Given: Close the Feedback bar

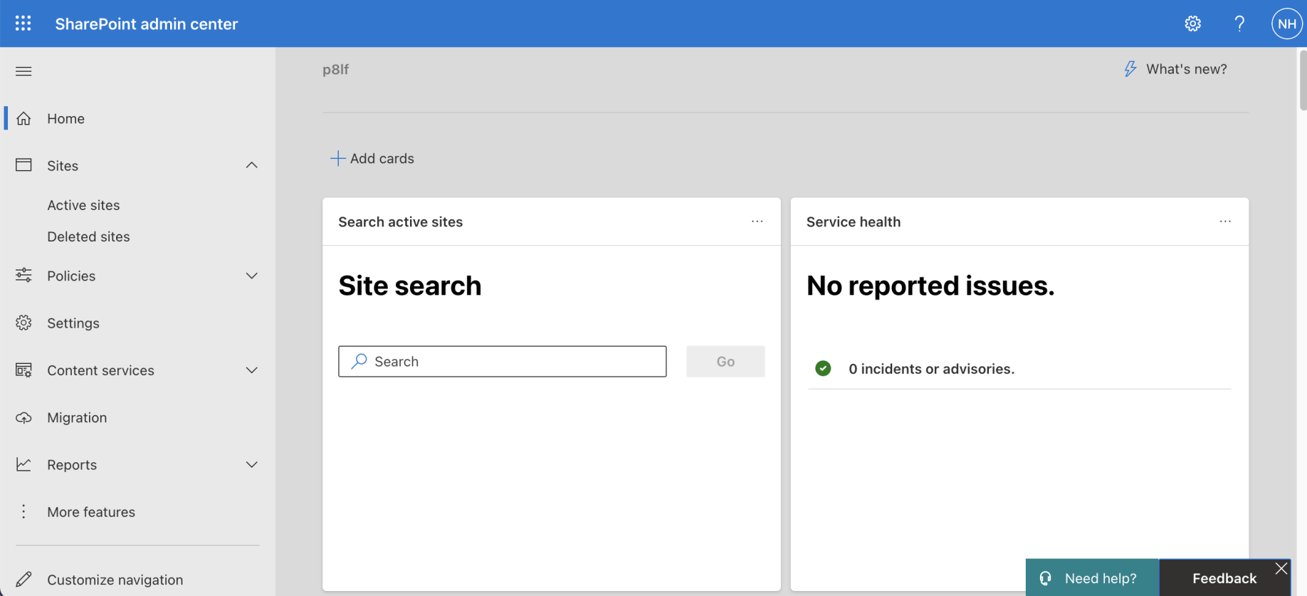Looking at the screenshot, I should click(x=1281, y=568).
